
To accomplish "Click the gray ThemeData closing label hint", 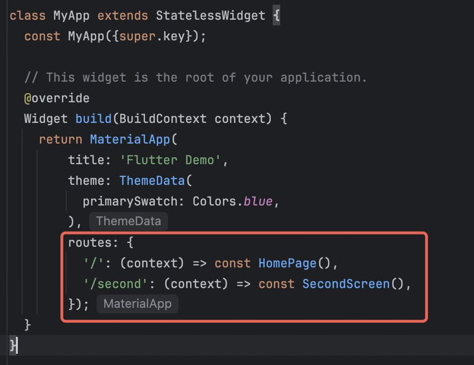I will point(129,221).
